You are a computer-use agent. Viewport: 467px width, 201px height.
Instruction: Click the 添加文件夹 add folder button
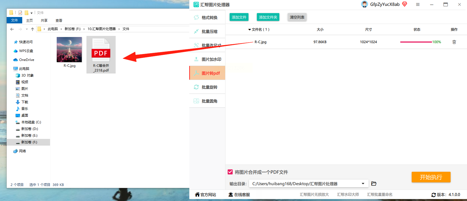pyautogui.click(x=268, y=17)
